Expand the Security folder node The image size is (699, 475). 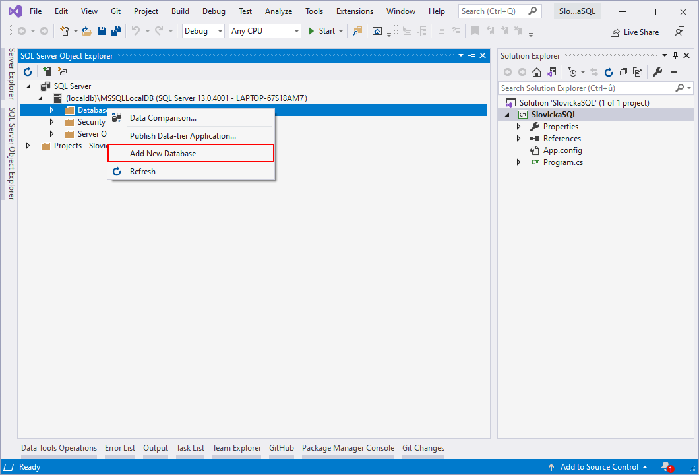pyautogui.click(x=51, y=122)
